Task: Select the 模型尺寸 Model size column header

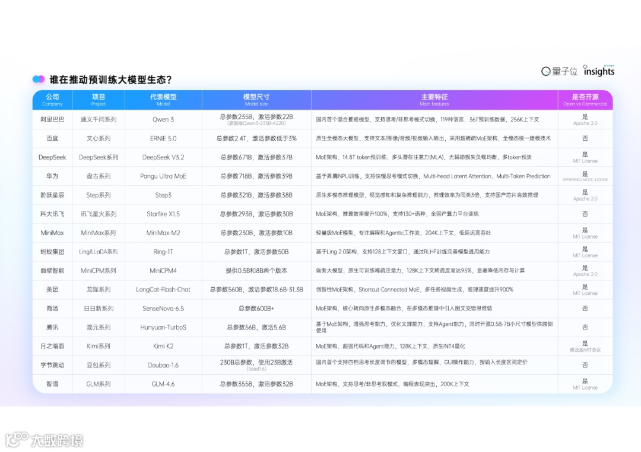Action: 256,100
